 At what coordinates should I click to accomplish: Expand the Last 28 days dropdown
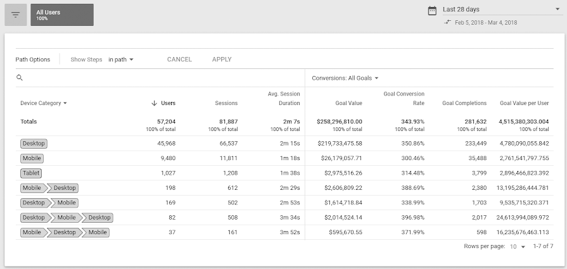pyautogui.click(x=557, y=9)
